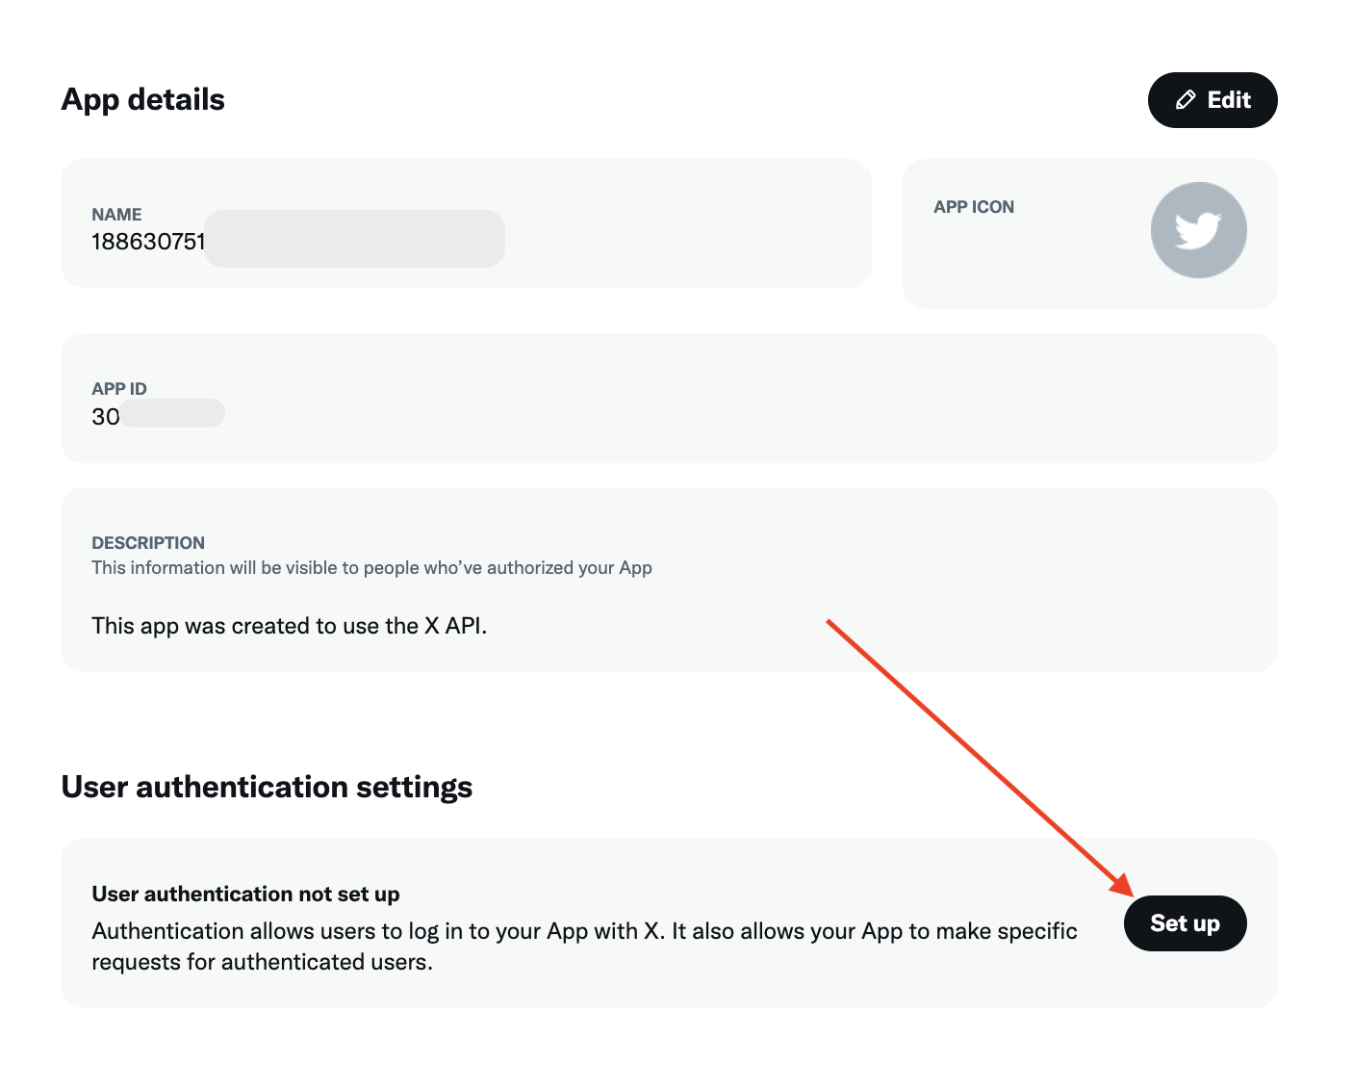
Task: Click the App ID value starting with 30
Action: 106,417
